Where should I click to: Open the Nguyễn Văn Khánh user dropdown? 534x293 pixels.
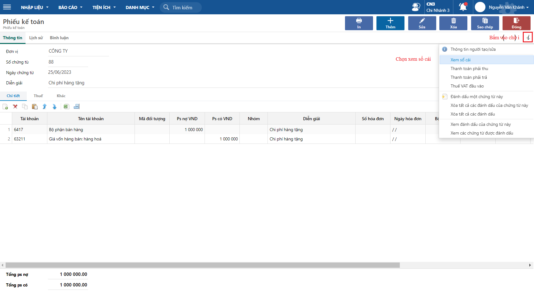[508, 7]
